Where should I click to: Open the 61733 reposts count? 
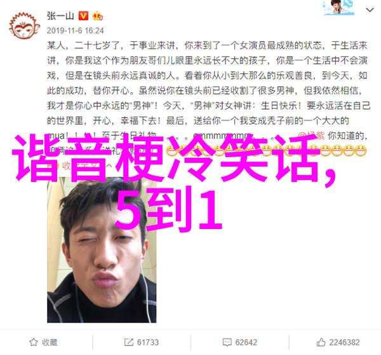(x=148, y=342)
